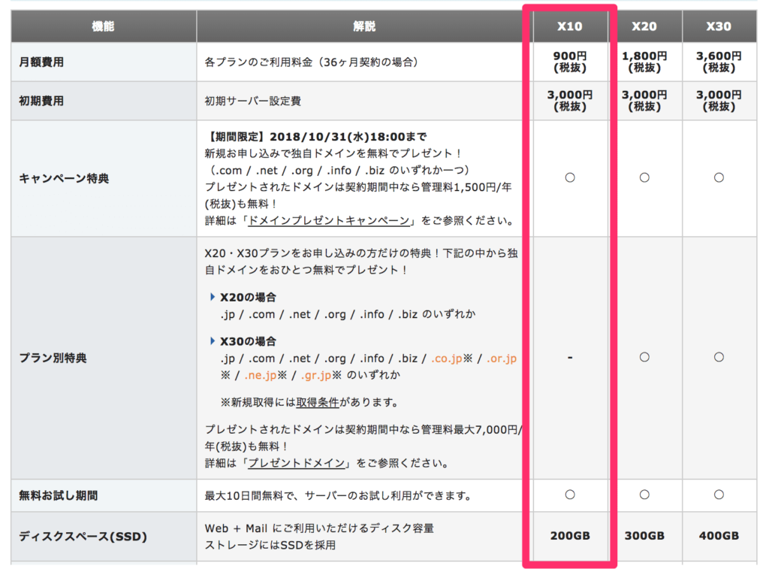Click the blue triangle beside X20の場合
The height and width of the screenshot is (569, 769).
point(213,297)
